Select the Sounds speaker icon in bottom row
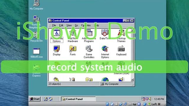The image size is (189, 106). [x=121, y=79]
